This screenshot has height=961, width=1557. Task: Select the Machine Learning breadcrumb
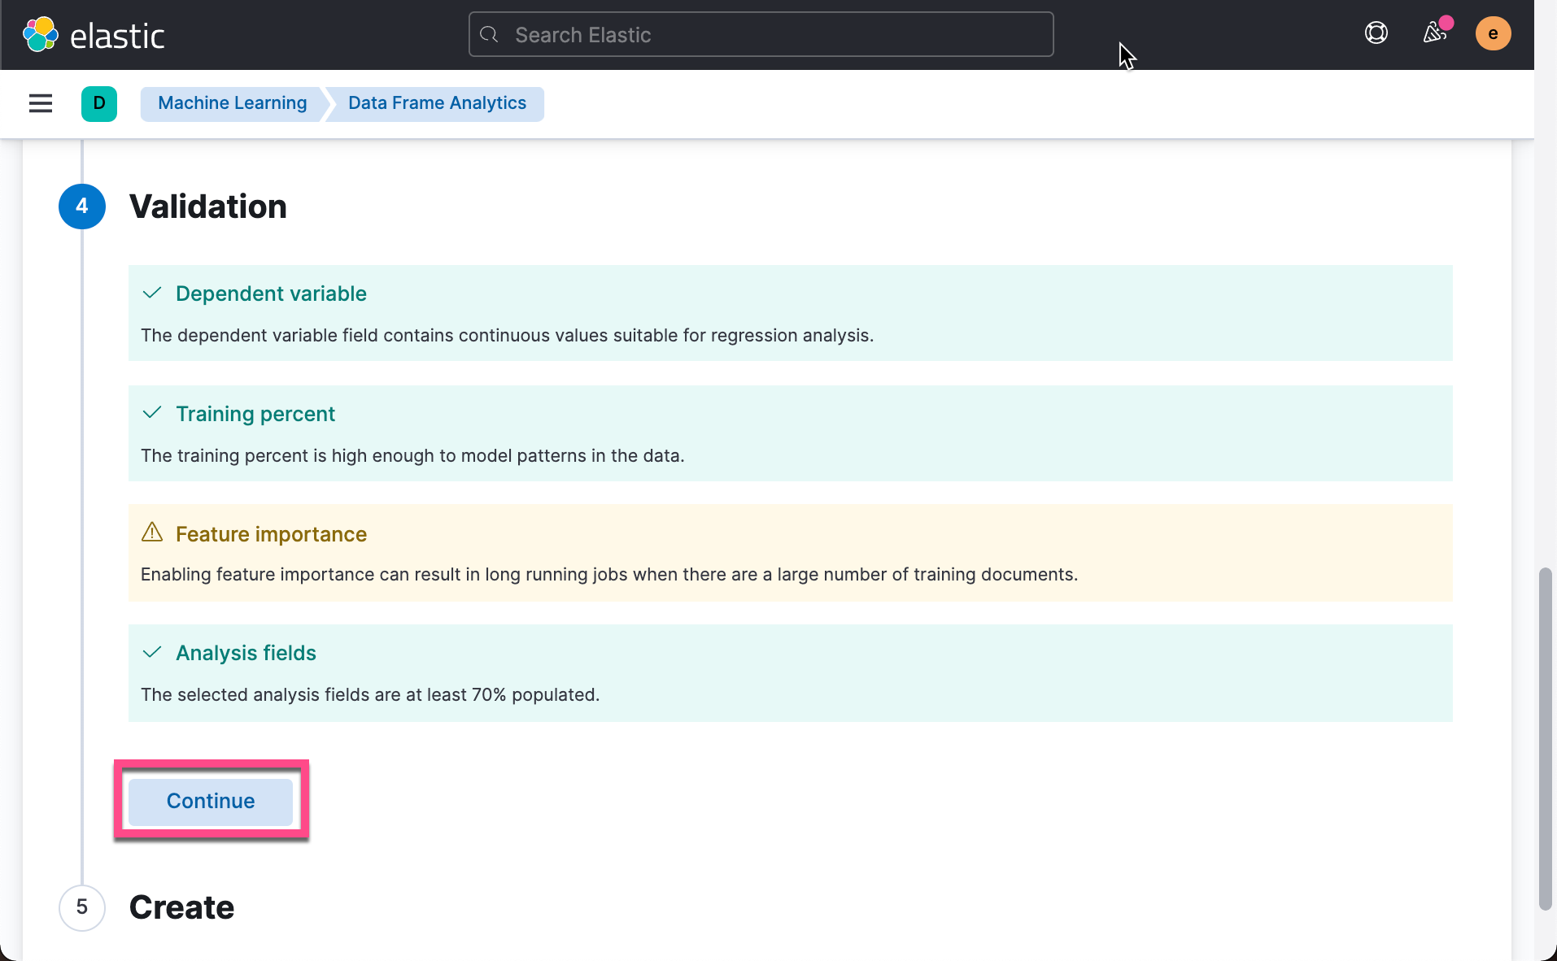[231, 103]
